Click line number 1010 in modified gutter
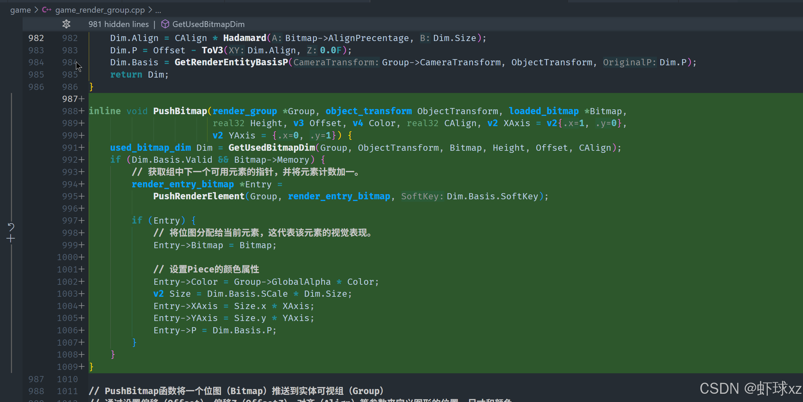The height and width of the screenshot is (402, 803). (x=67, y=379)
